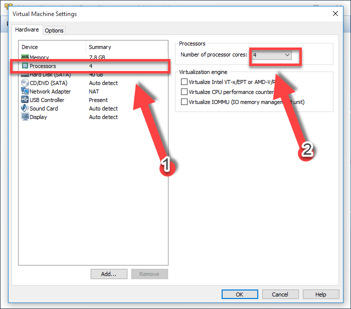Click the Memory device icon
This screenshot has width=351, height=309.
point(25,58)
